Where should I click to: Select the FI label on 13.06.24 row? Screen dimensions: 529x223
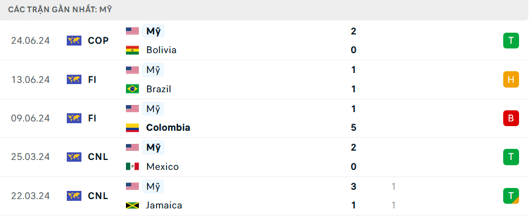tap(92, 80)
